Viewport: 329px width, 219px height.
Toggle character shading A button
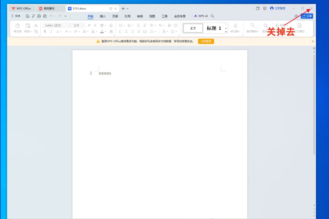tap(111, 32)
